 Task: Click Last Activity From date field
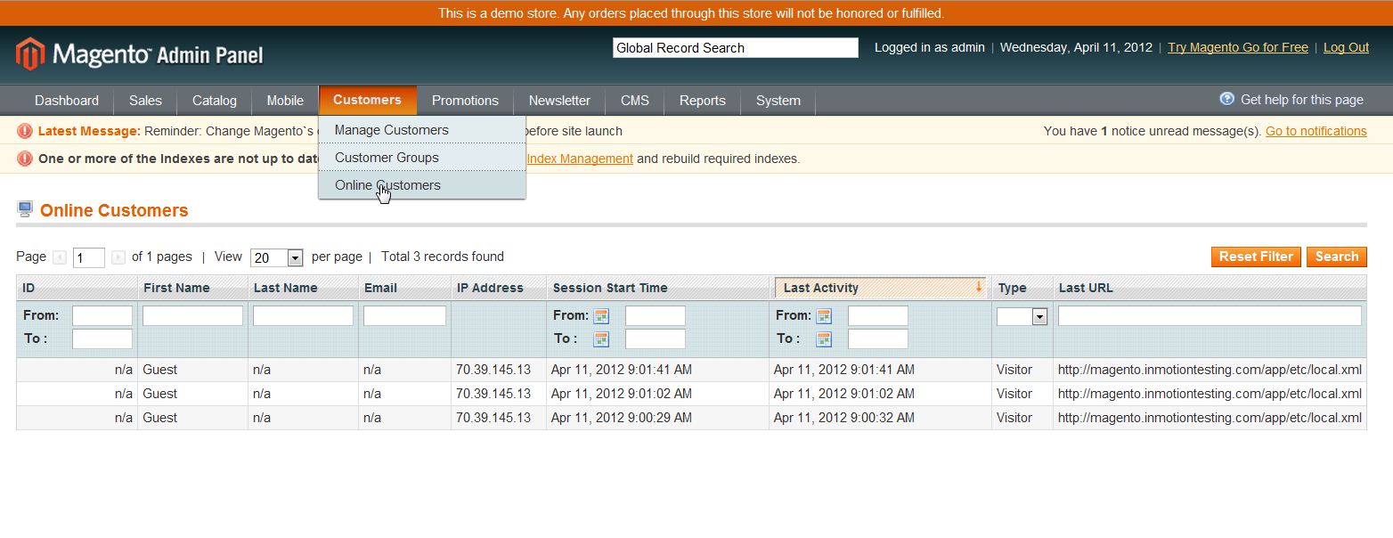pyautogui.click(x=878, y=316)
